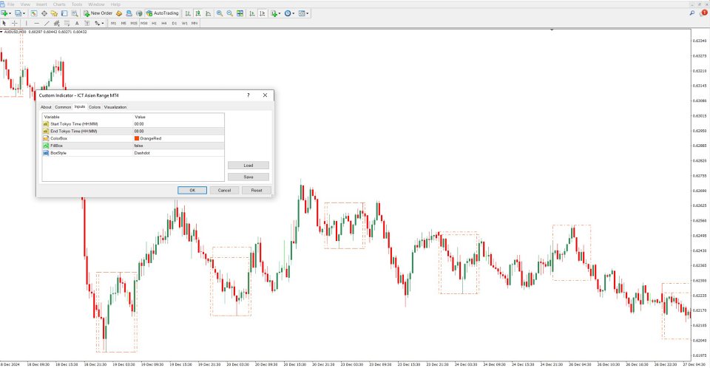The height and width of the screenshot is (368, 710).
Task: Show the Market Watch window icon
Action: pos(34,13)
